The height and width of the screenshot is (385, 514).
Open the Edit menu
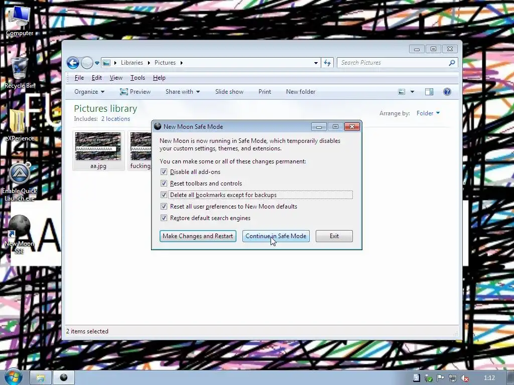(x=97, y=78)
